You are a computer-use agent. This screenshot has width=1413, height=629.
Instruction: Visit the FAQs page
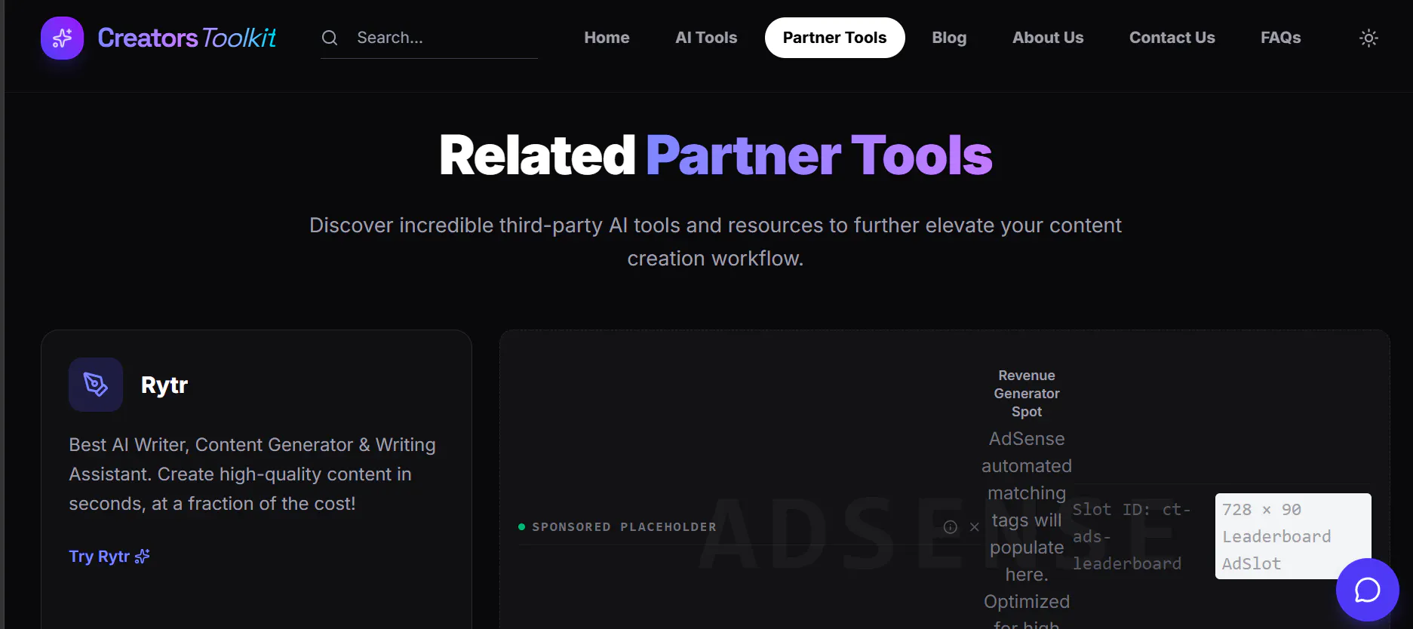pos(1280,38)
